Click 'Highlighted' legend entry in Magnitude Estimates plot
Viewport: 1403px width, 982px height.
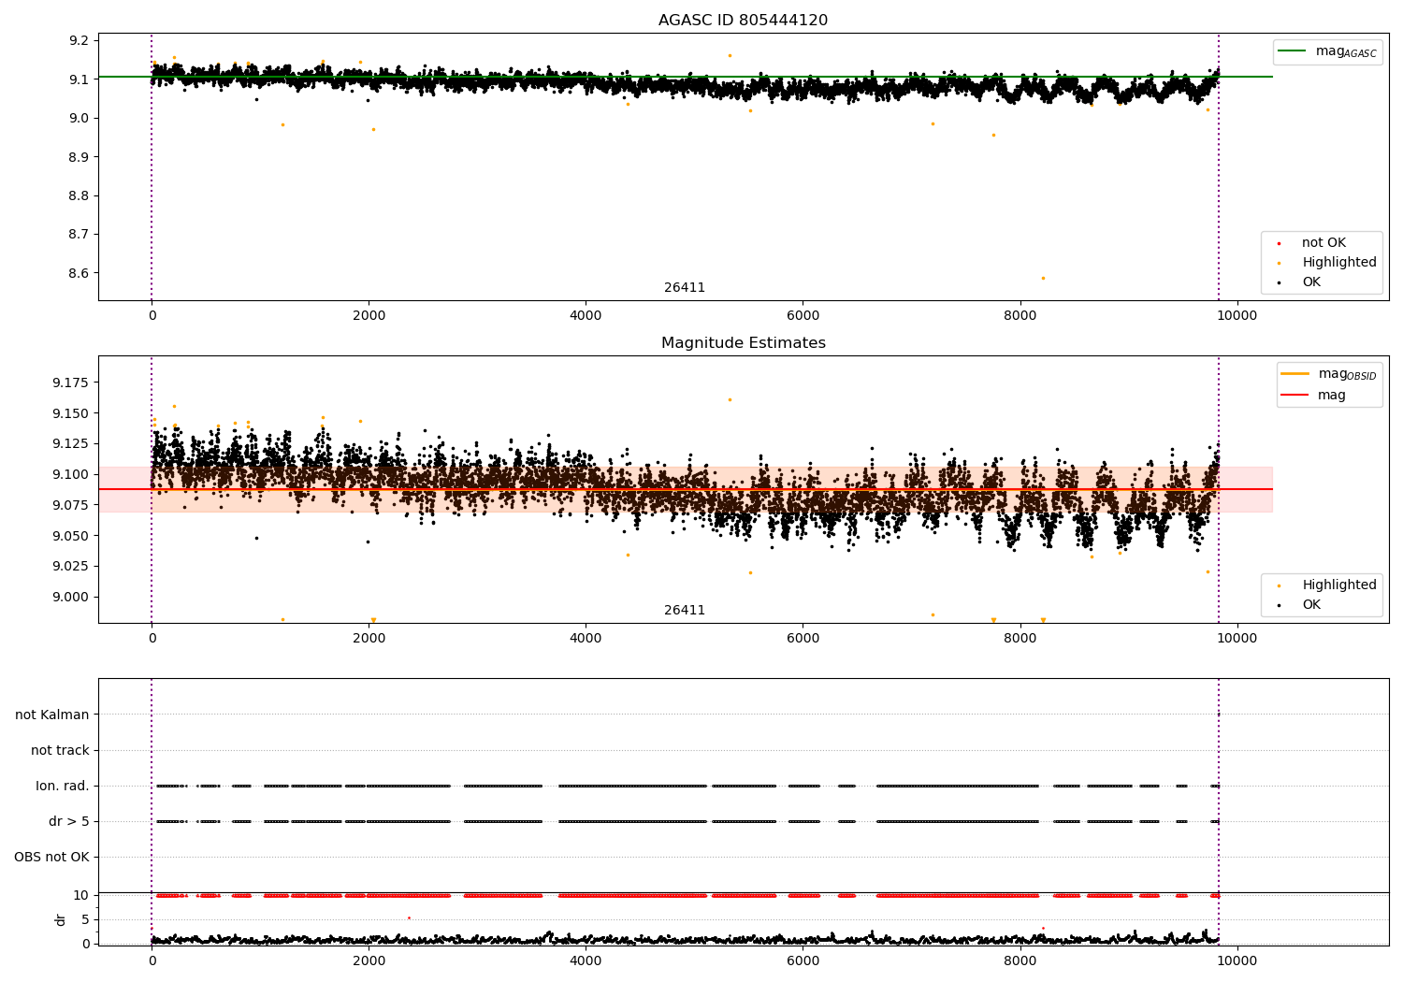click(x=1339, y=585)
